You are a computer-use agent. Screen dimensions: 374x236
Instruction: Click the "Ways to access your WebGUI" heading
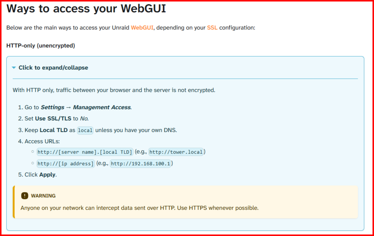(x=86, y=9)
